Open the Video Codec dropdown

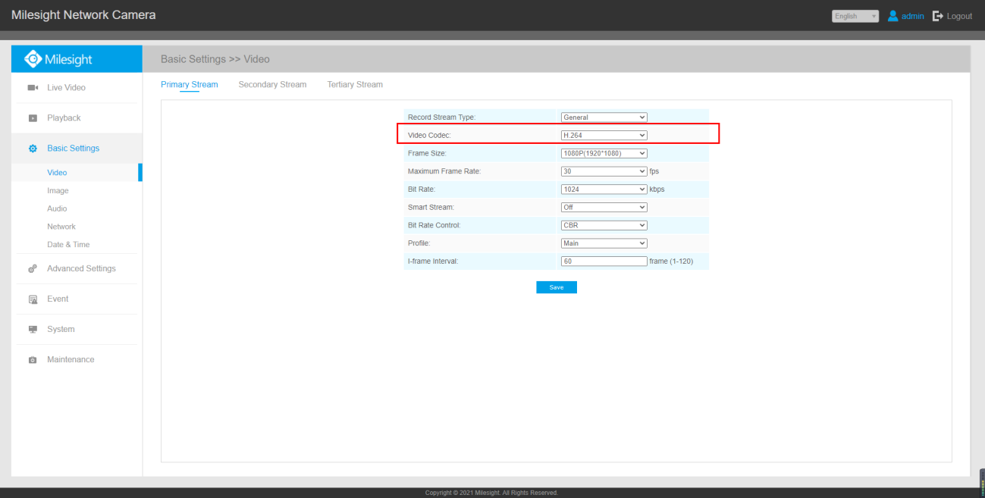click(604, 135)
